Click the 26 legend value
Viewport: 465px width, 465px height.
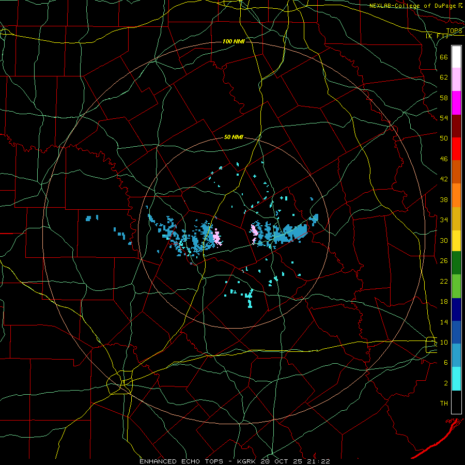(444, 261)
